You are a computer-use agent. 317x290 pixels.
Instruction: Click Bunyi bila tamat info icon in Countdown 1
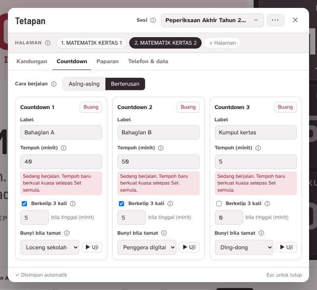pyautogui.click(x=67, y=233)
